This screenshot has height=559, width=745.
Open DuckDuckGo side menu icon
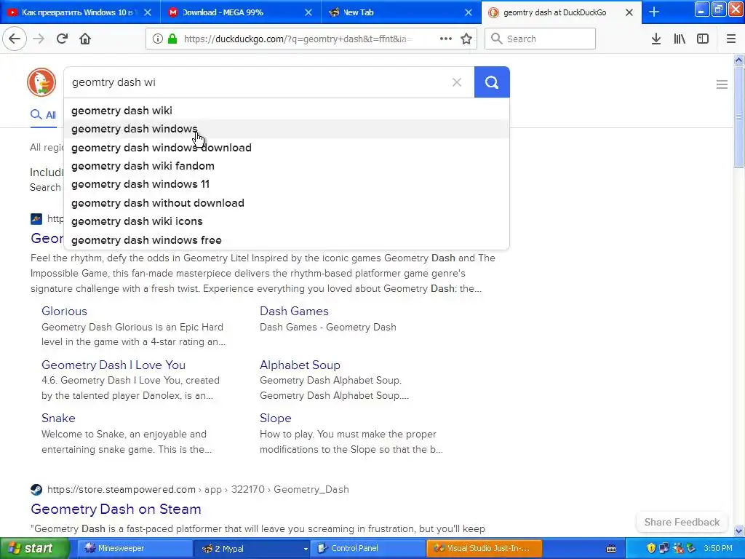pos(722,84)
